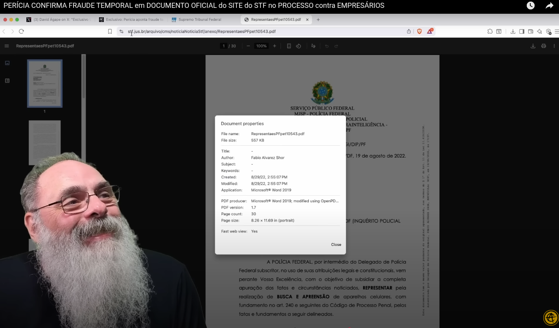Screen dimensions: 559x328
Task: Close the Document properties dialog
Action: (x=336, y=244)
